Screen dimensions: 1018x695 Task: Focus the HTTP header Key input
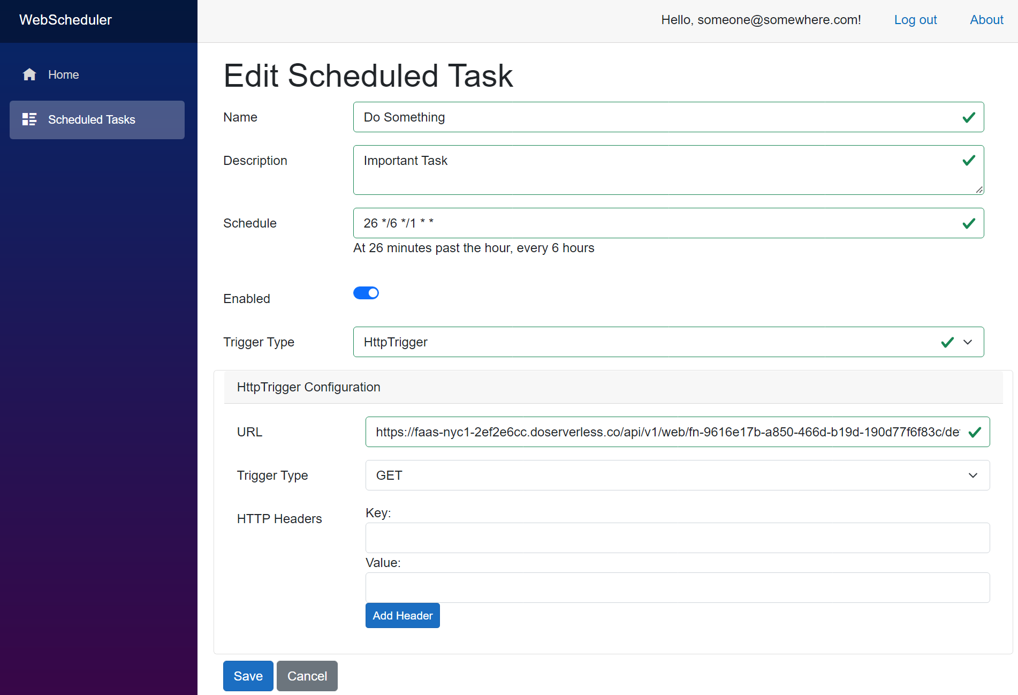tap(677, 538)
